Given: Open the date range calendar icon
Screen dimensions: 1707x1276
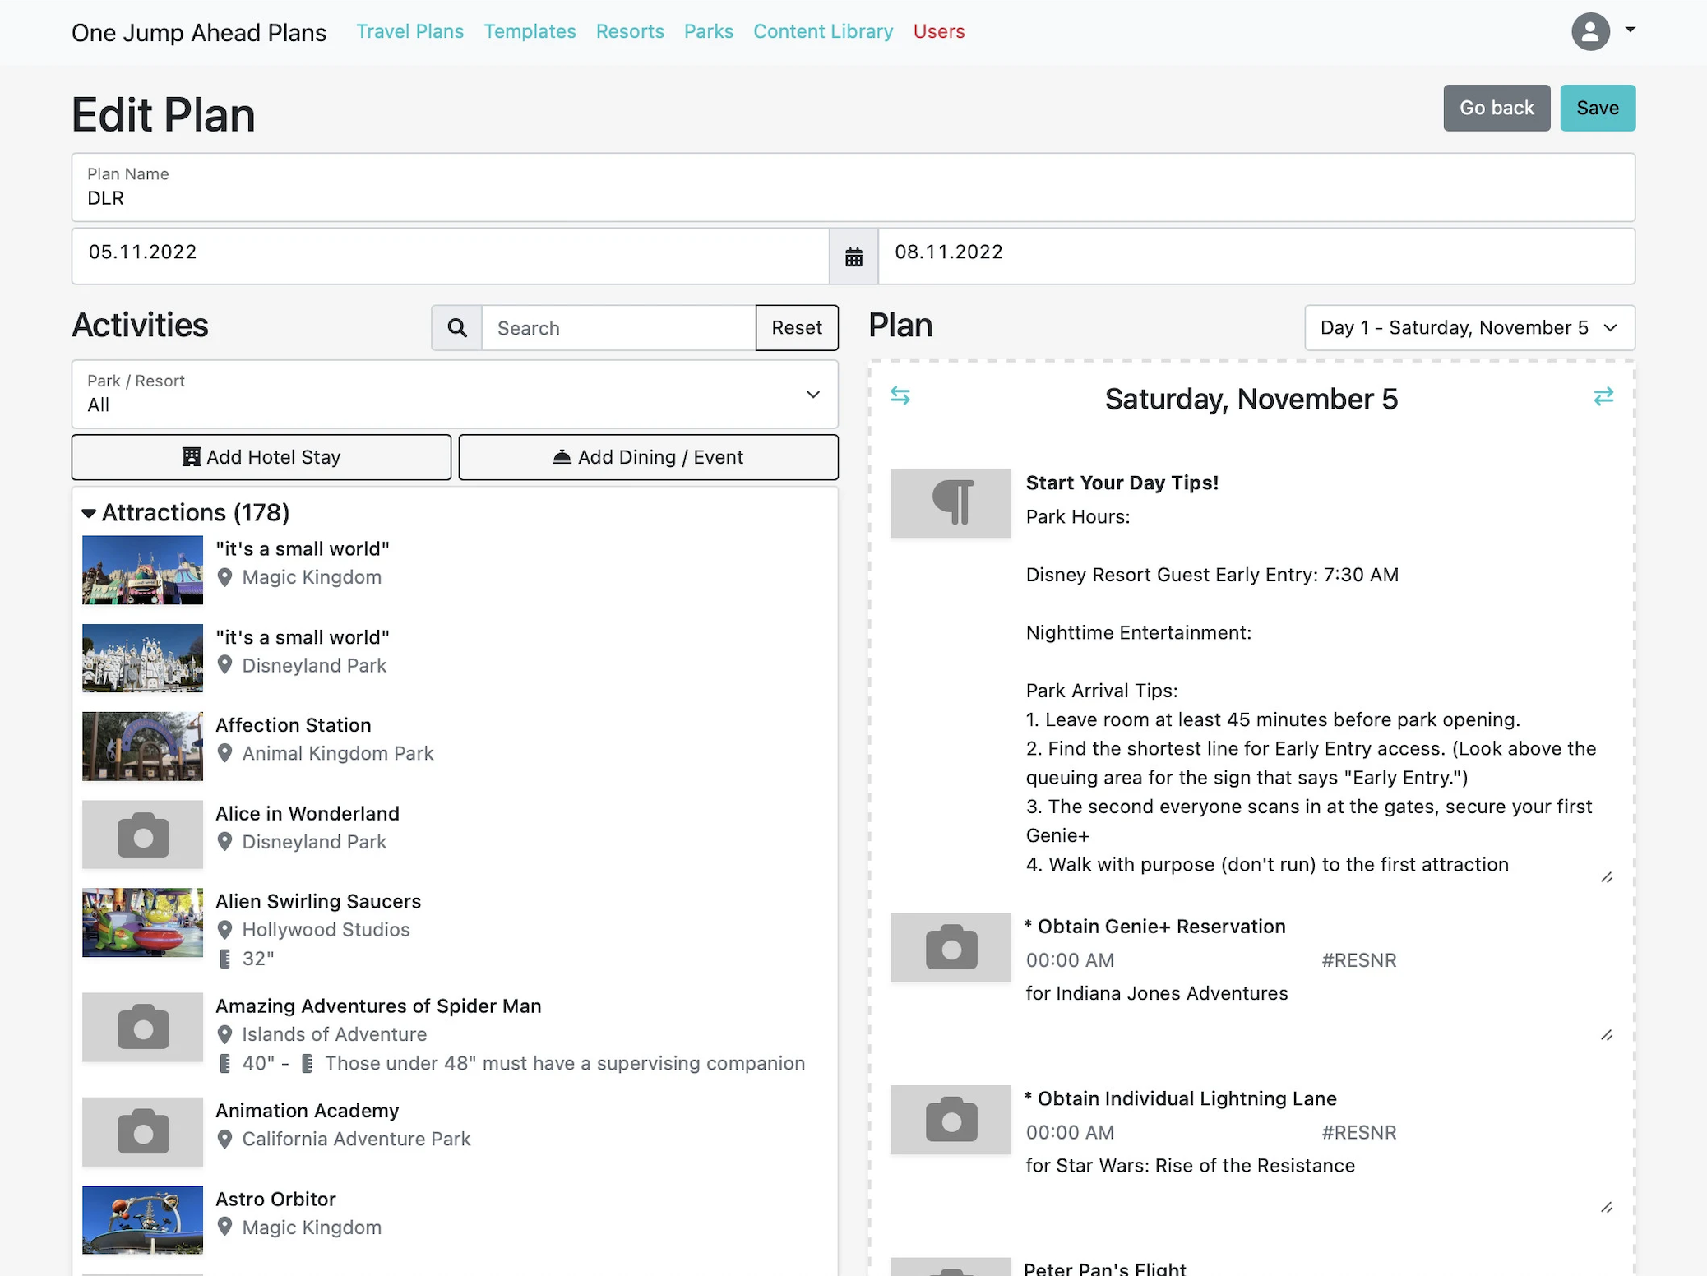Looking at the screenshot, I should pyautogui.click(x=853, y=257).
